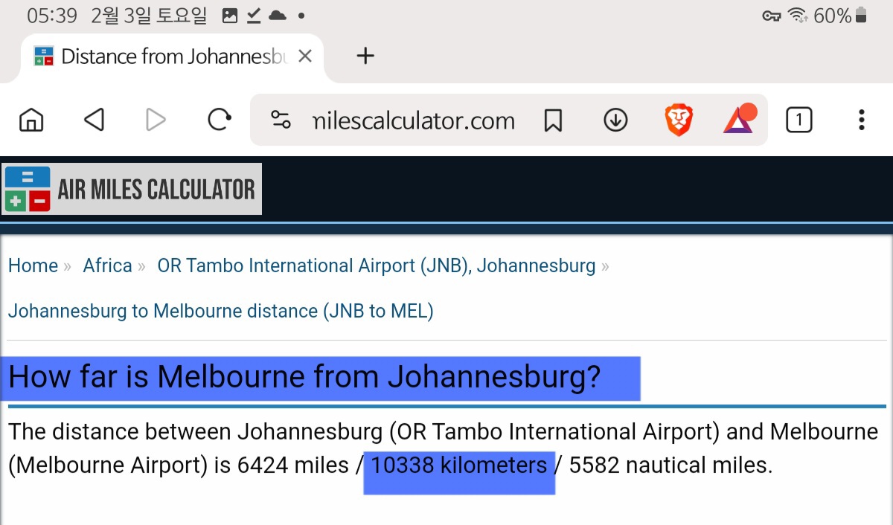Open site settings icon in address bar
Image resolution: width=893 pixels, height=525 pixels.
tap(281, 120)
